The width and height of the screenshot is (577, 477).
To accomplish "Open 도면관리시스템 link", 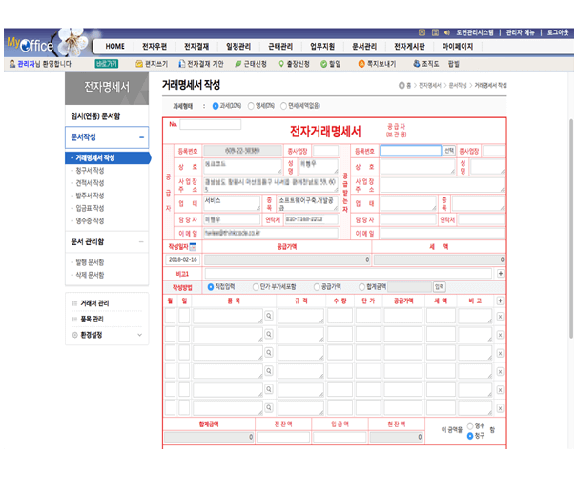I will (x=475, y=32).
